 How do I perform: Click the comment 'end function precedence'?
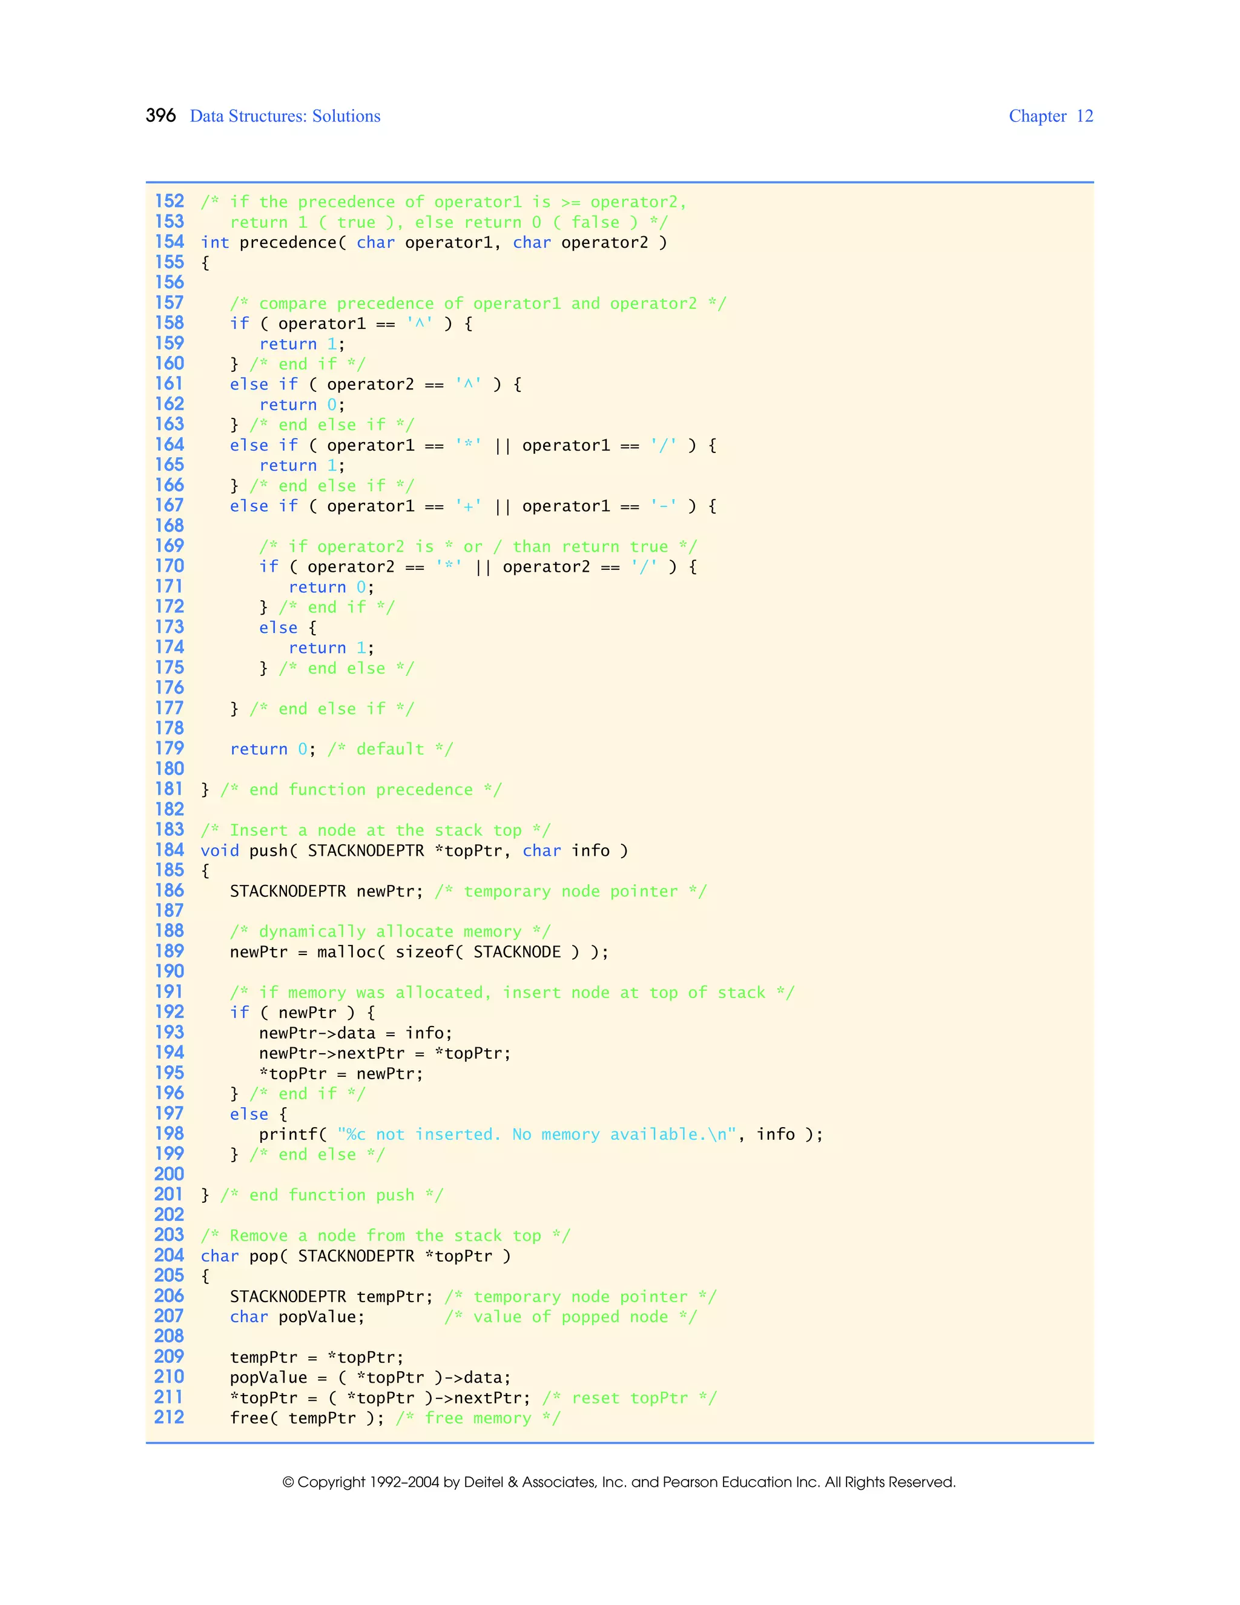pos(361,790)
